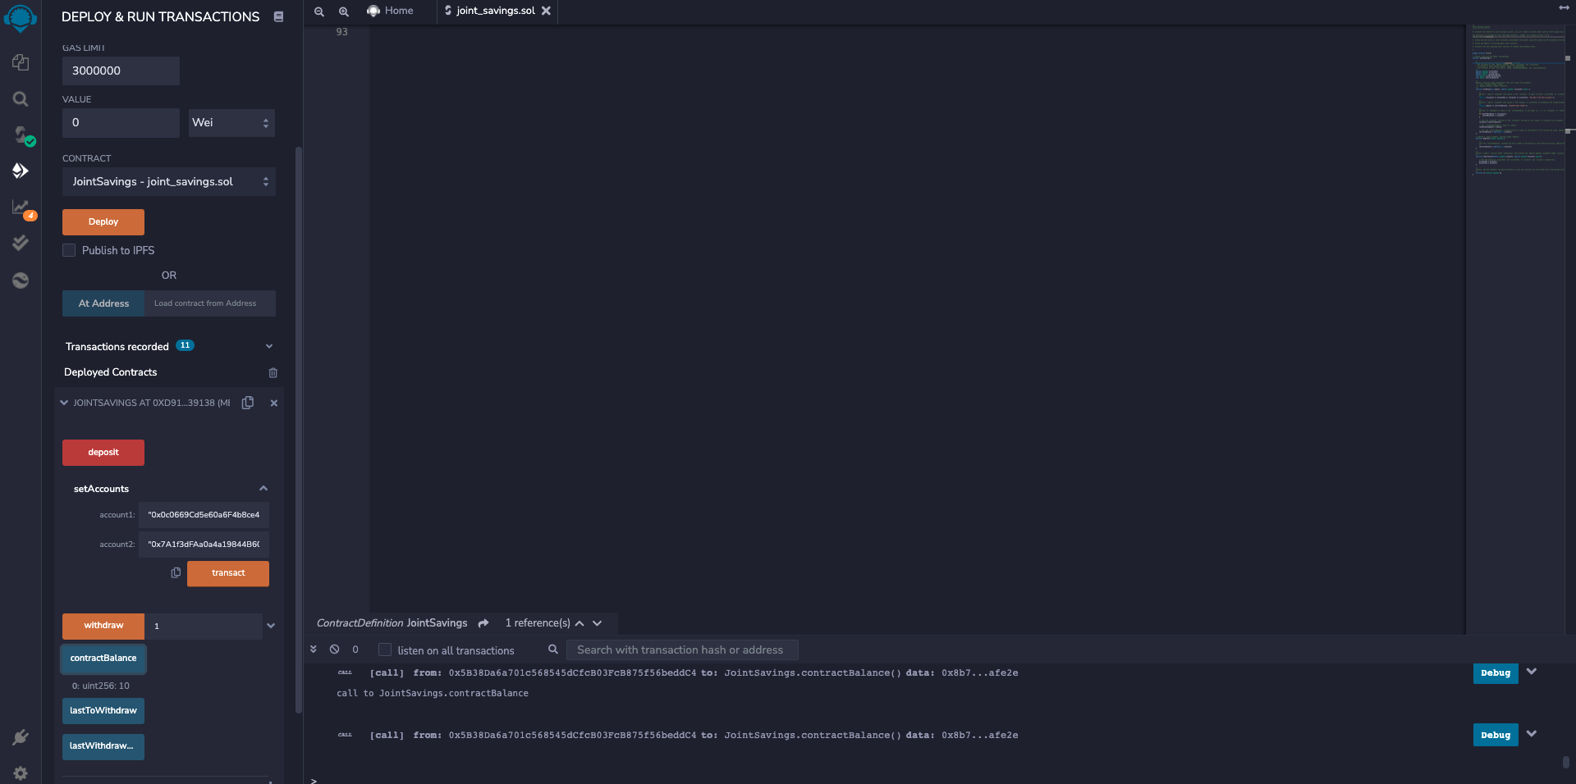Open the File explorer sidebar panel
This screenshot has height=784, width=1576.
click(x=20, y=62)
